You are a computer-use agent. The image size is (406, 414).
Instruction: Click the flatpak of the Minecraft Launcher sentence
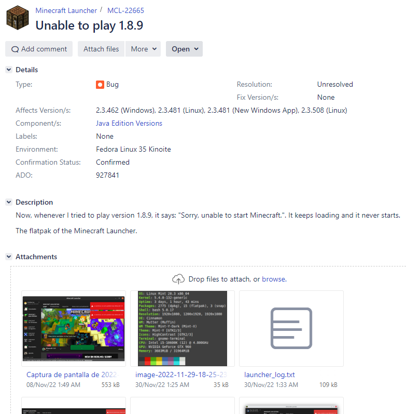[x=76, y=231]
